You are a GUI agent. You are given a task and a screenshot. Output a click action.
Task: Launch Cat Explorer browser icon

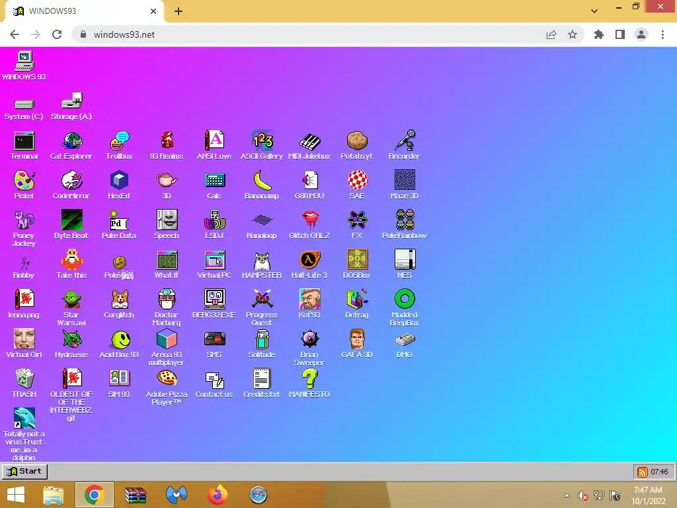(x=71, y=146)
